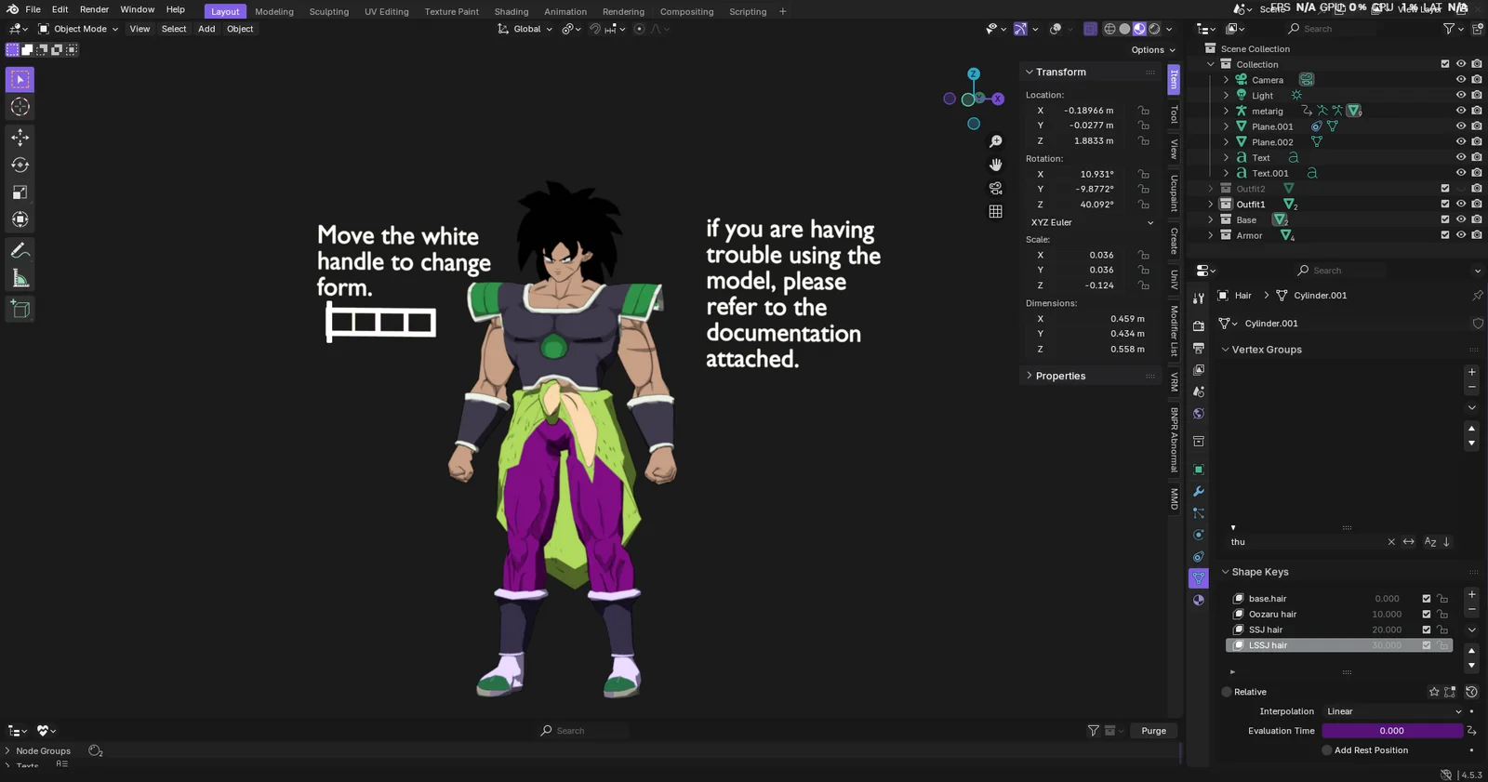Uncheck the SSJ hair shape key

(1427, 630)
